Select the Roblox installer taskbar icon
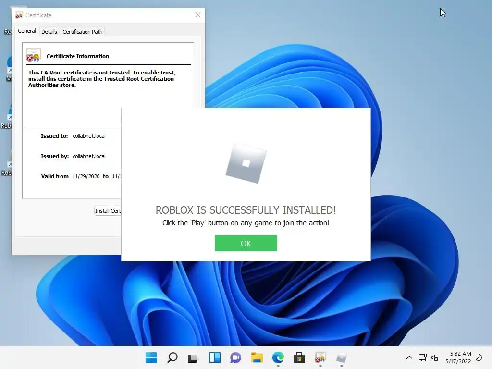The image size is (492, 369). click(x=342, y=357)
